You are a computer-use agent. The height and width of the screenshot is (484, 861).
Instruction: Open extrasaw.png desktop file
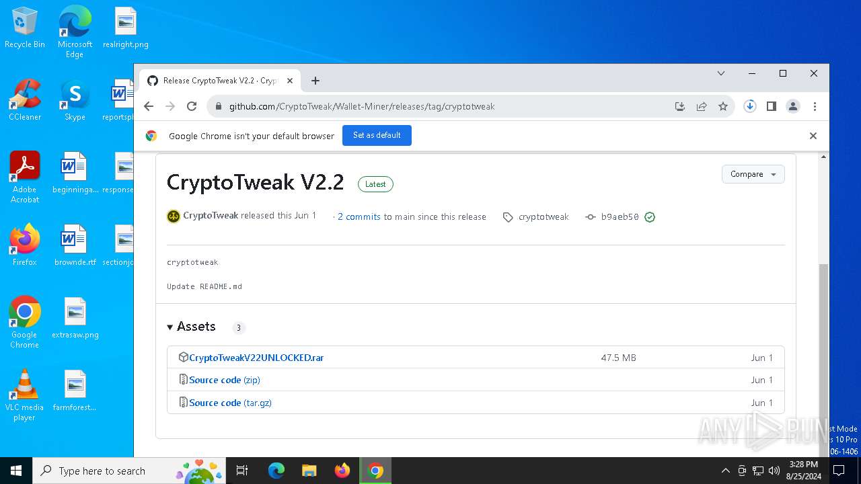[75, 318]
